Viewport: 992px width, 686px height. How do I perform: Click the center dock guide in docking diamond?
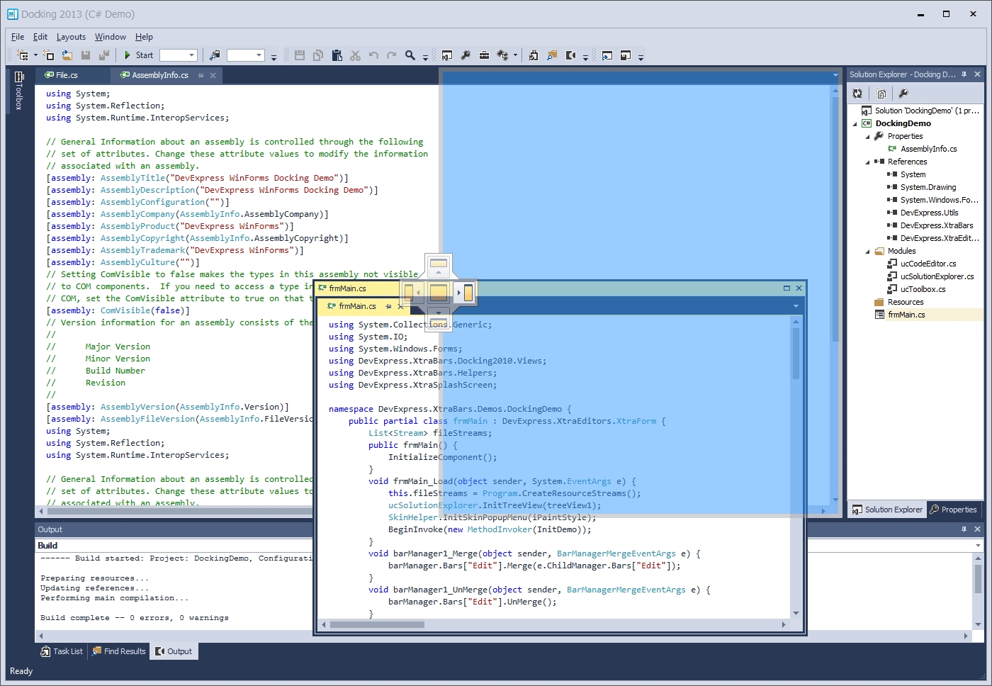(439, 292)
